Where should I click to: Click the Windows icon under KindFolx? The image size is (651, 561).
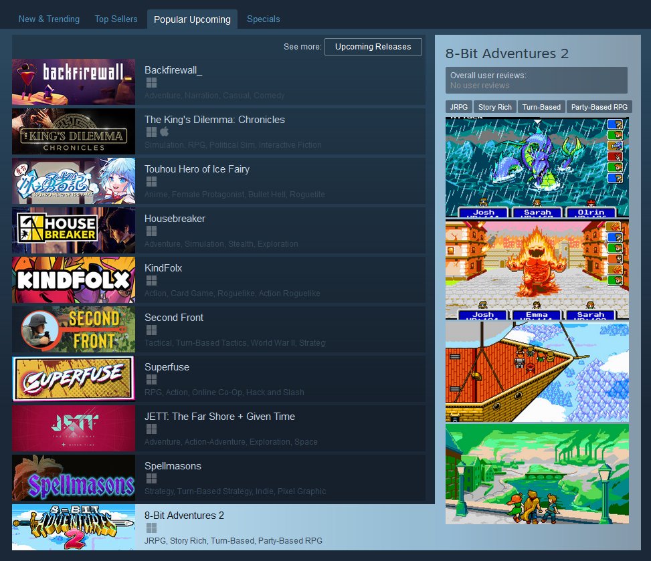click(151, 281)
